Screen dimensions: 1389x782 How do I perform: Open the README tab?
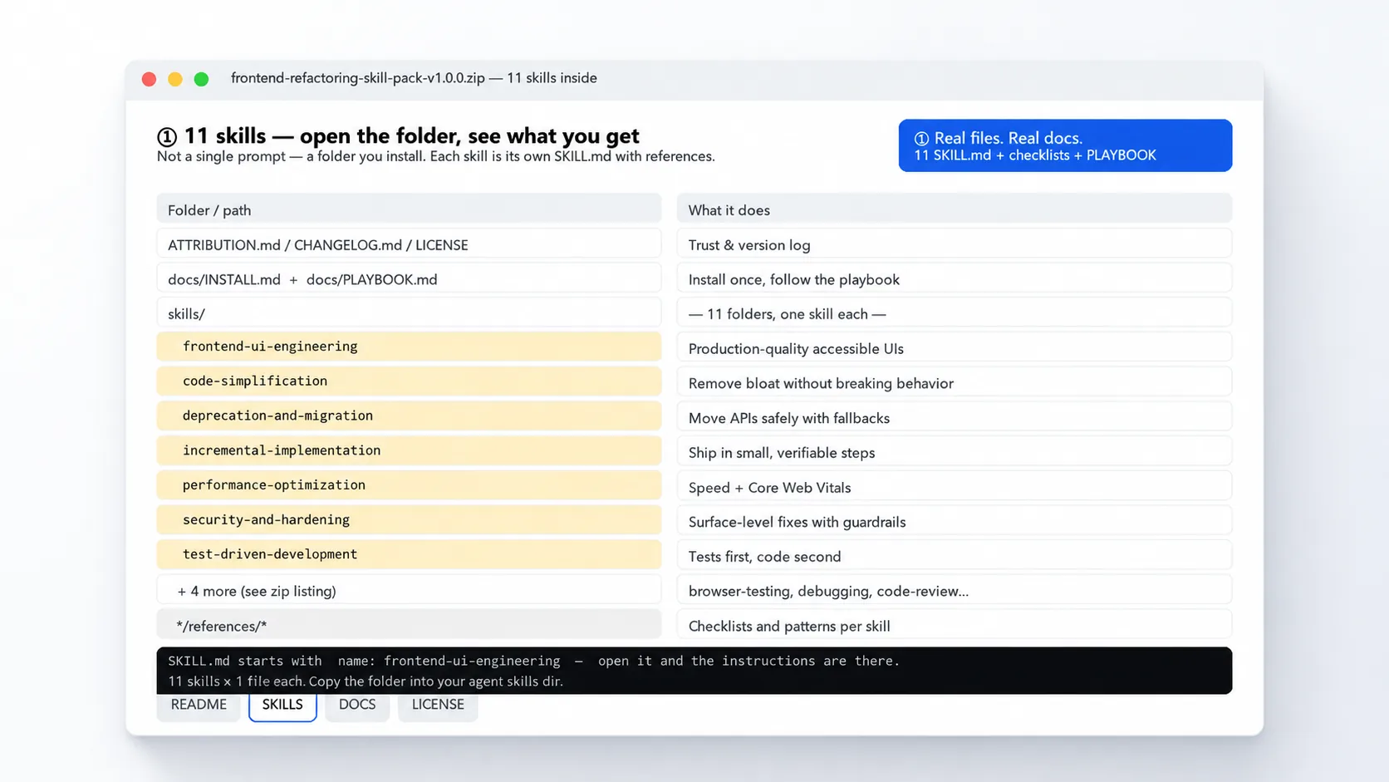click(x=199, y=705)
